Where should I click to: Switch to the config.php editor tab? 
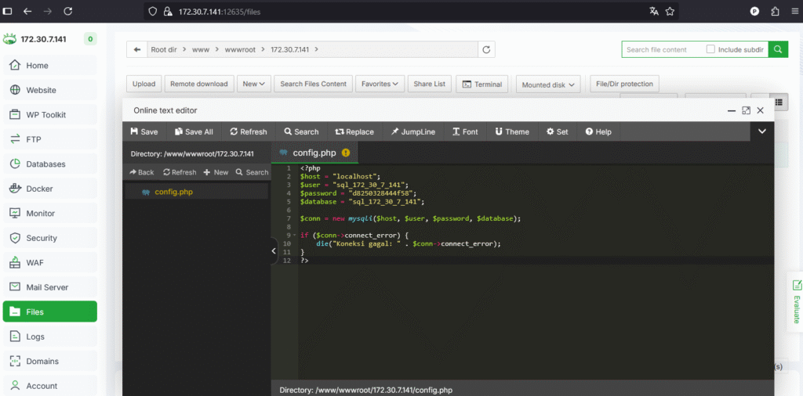click(314, 153)
